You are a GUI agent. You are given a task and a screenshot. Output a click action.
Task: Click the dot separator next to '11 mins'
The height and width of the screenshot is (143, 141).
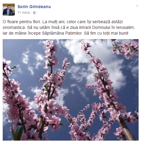coord(31,13)
